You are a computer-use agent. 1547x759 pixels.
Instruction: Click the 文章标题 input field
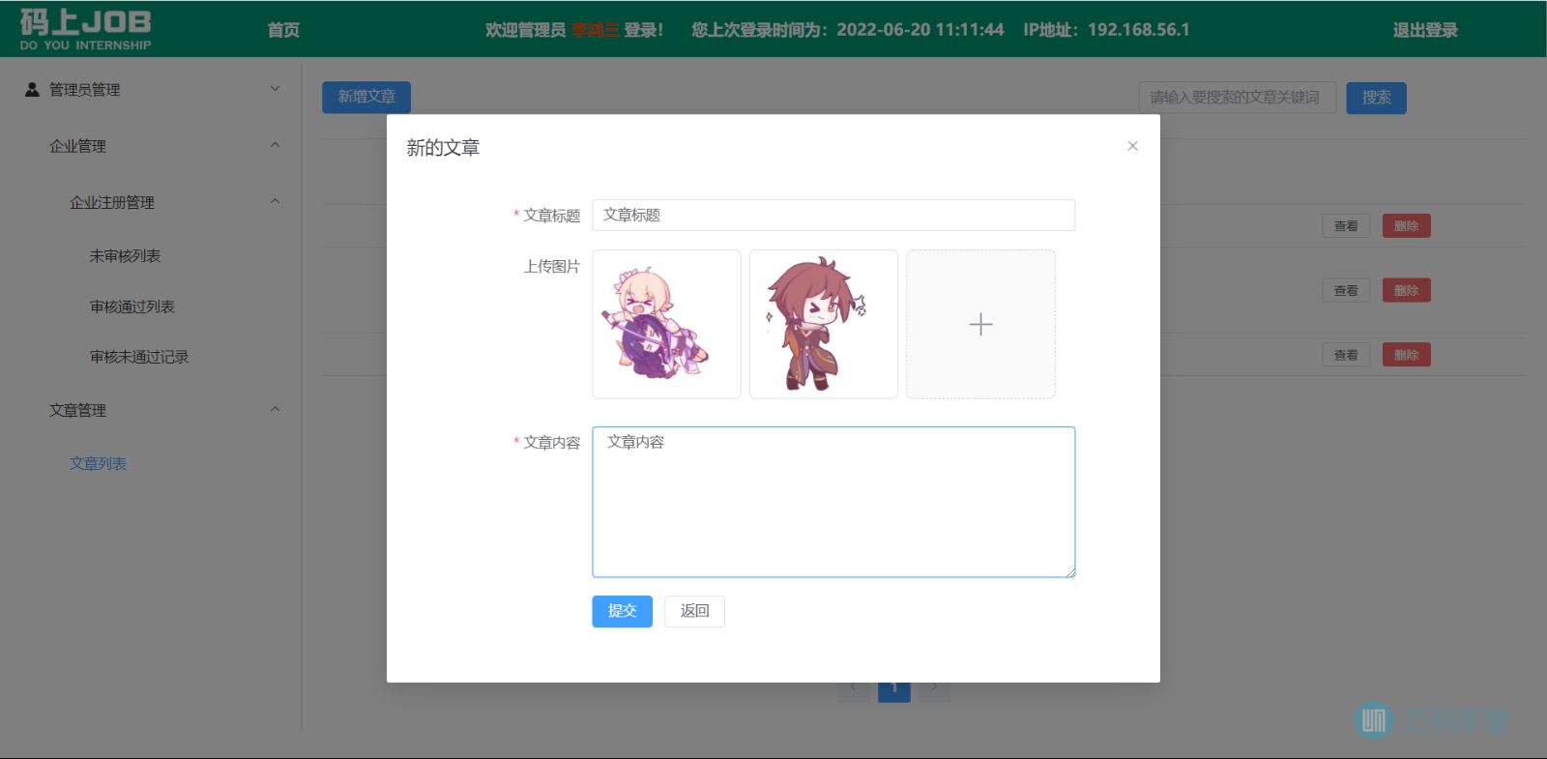833,215
